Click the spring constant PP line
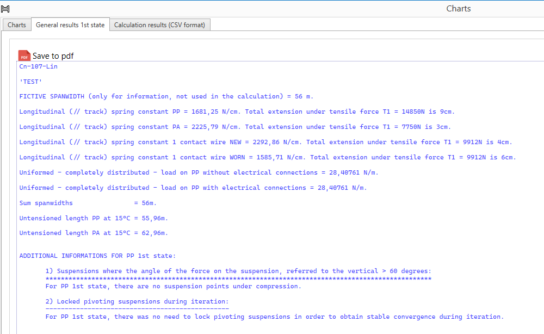Screen dimensions: 544x334 (237, 112)
